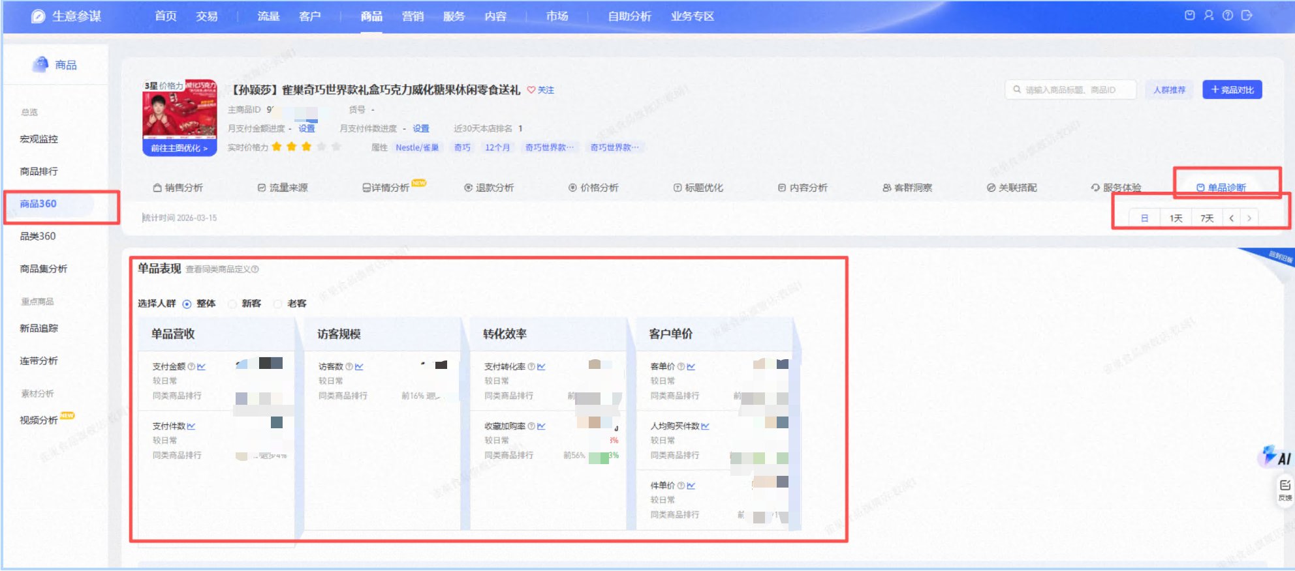Image resolution: width=1295 pixels, height=571 pixels.
Task: Open trend chart icon for 访客数
Action: 360,367
